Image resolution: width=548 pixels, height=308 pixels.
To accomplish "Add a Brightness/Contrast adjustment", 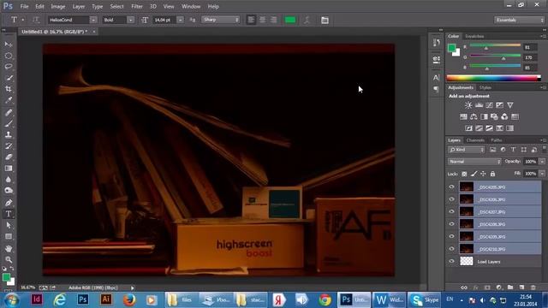I will pyautogui.click(x=468, y=105).
